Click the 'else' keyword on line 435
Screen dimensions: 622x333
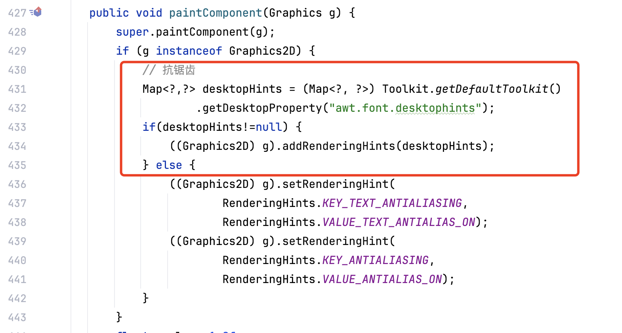pyautogui.click(x=169, y=165)
